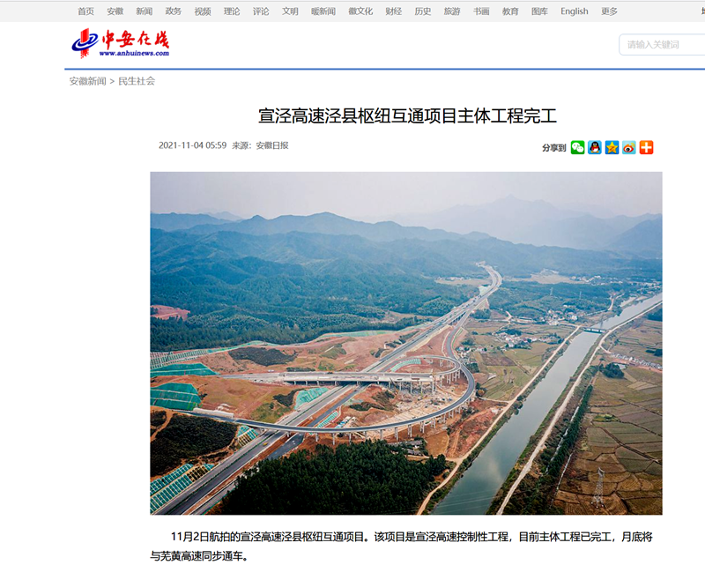
Task: Open the 教育 section
Action: click(510, 11)
